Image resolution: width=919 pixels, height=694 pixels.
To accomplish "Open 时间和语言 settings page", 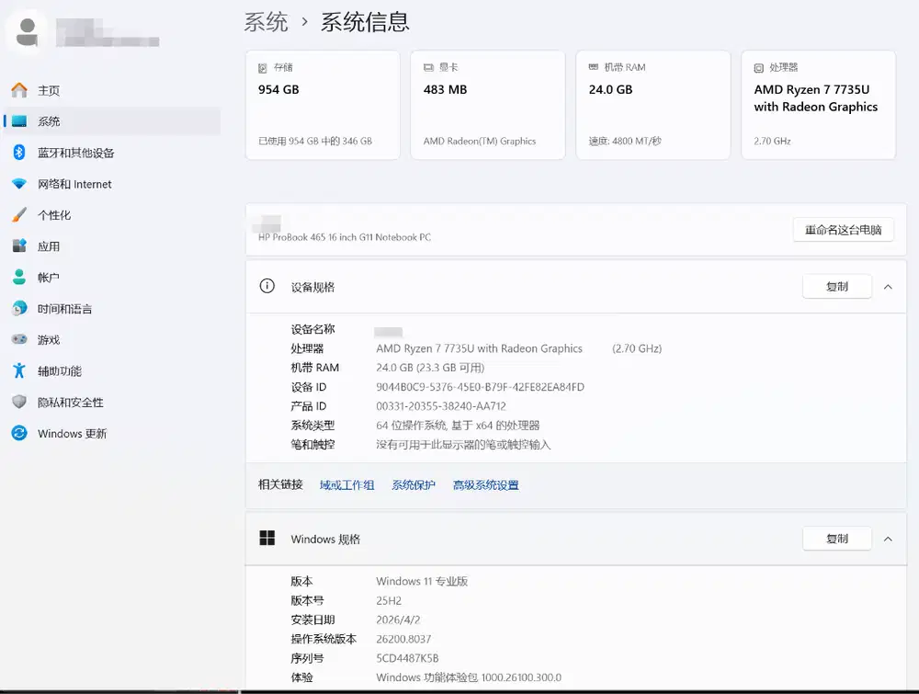I will [64, 309].
